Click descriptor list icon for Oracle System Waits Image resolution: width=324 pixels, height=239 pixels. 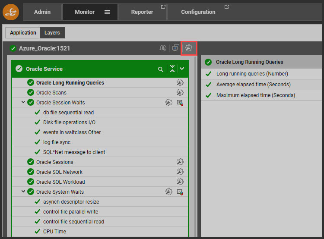180,192
